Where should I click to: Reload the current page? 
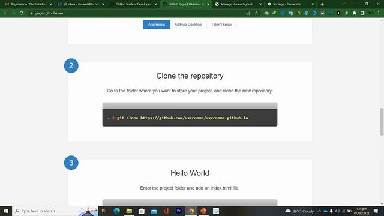click(x=22, y=13)
